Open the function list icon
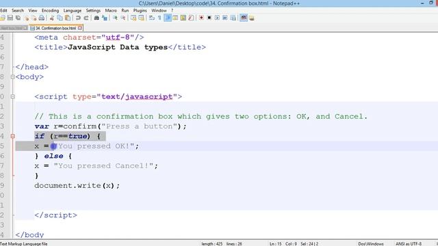 (x=191, y=18)
